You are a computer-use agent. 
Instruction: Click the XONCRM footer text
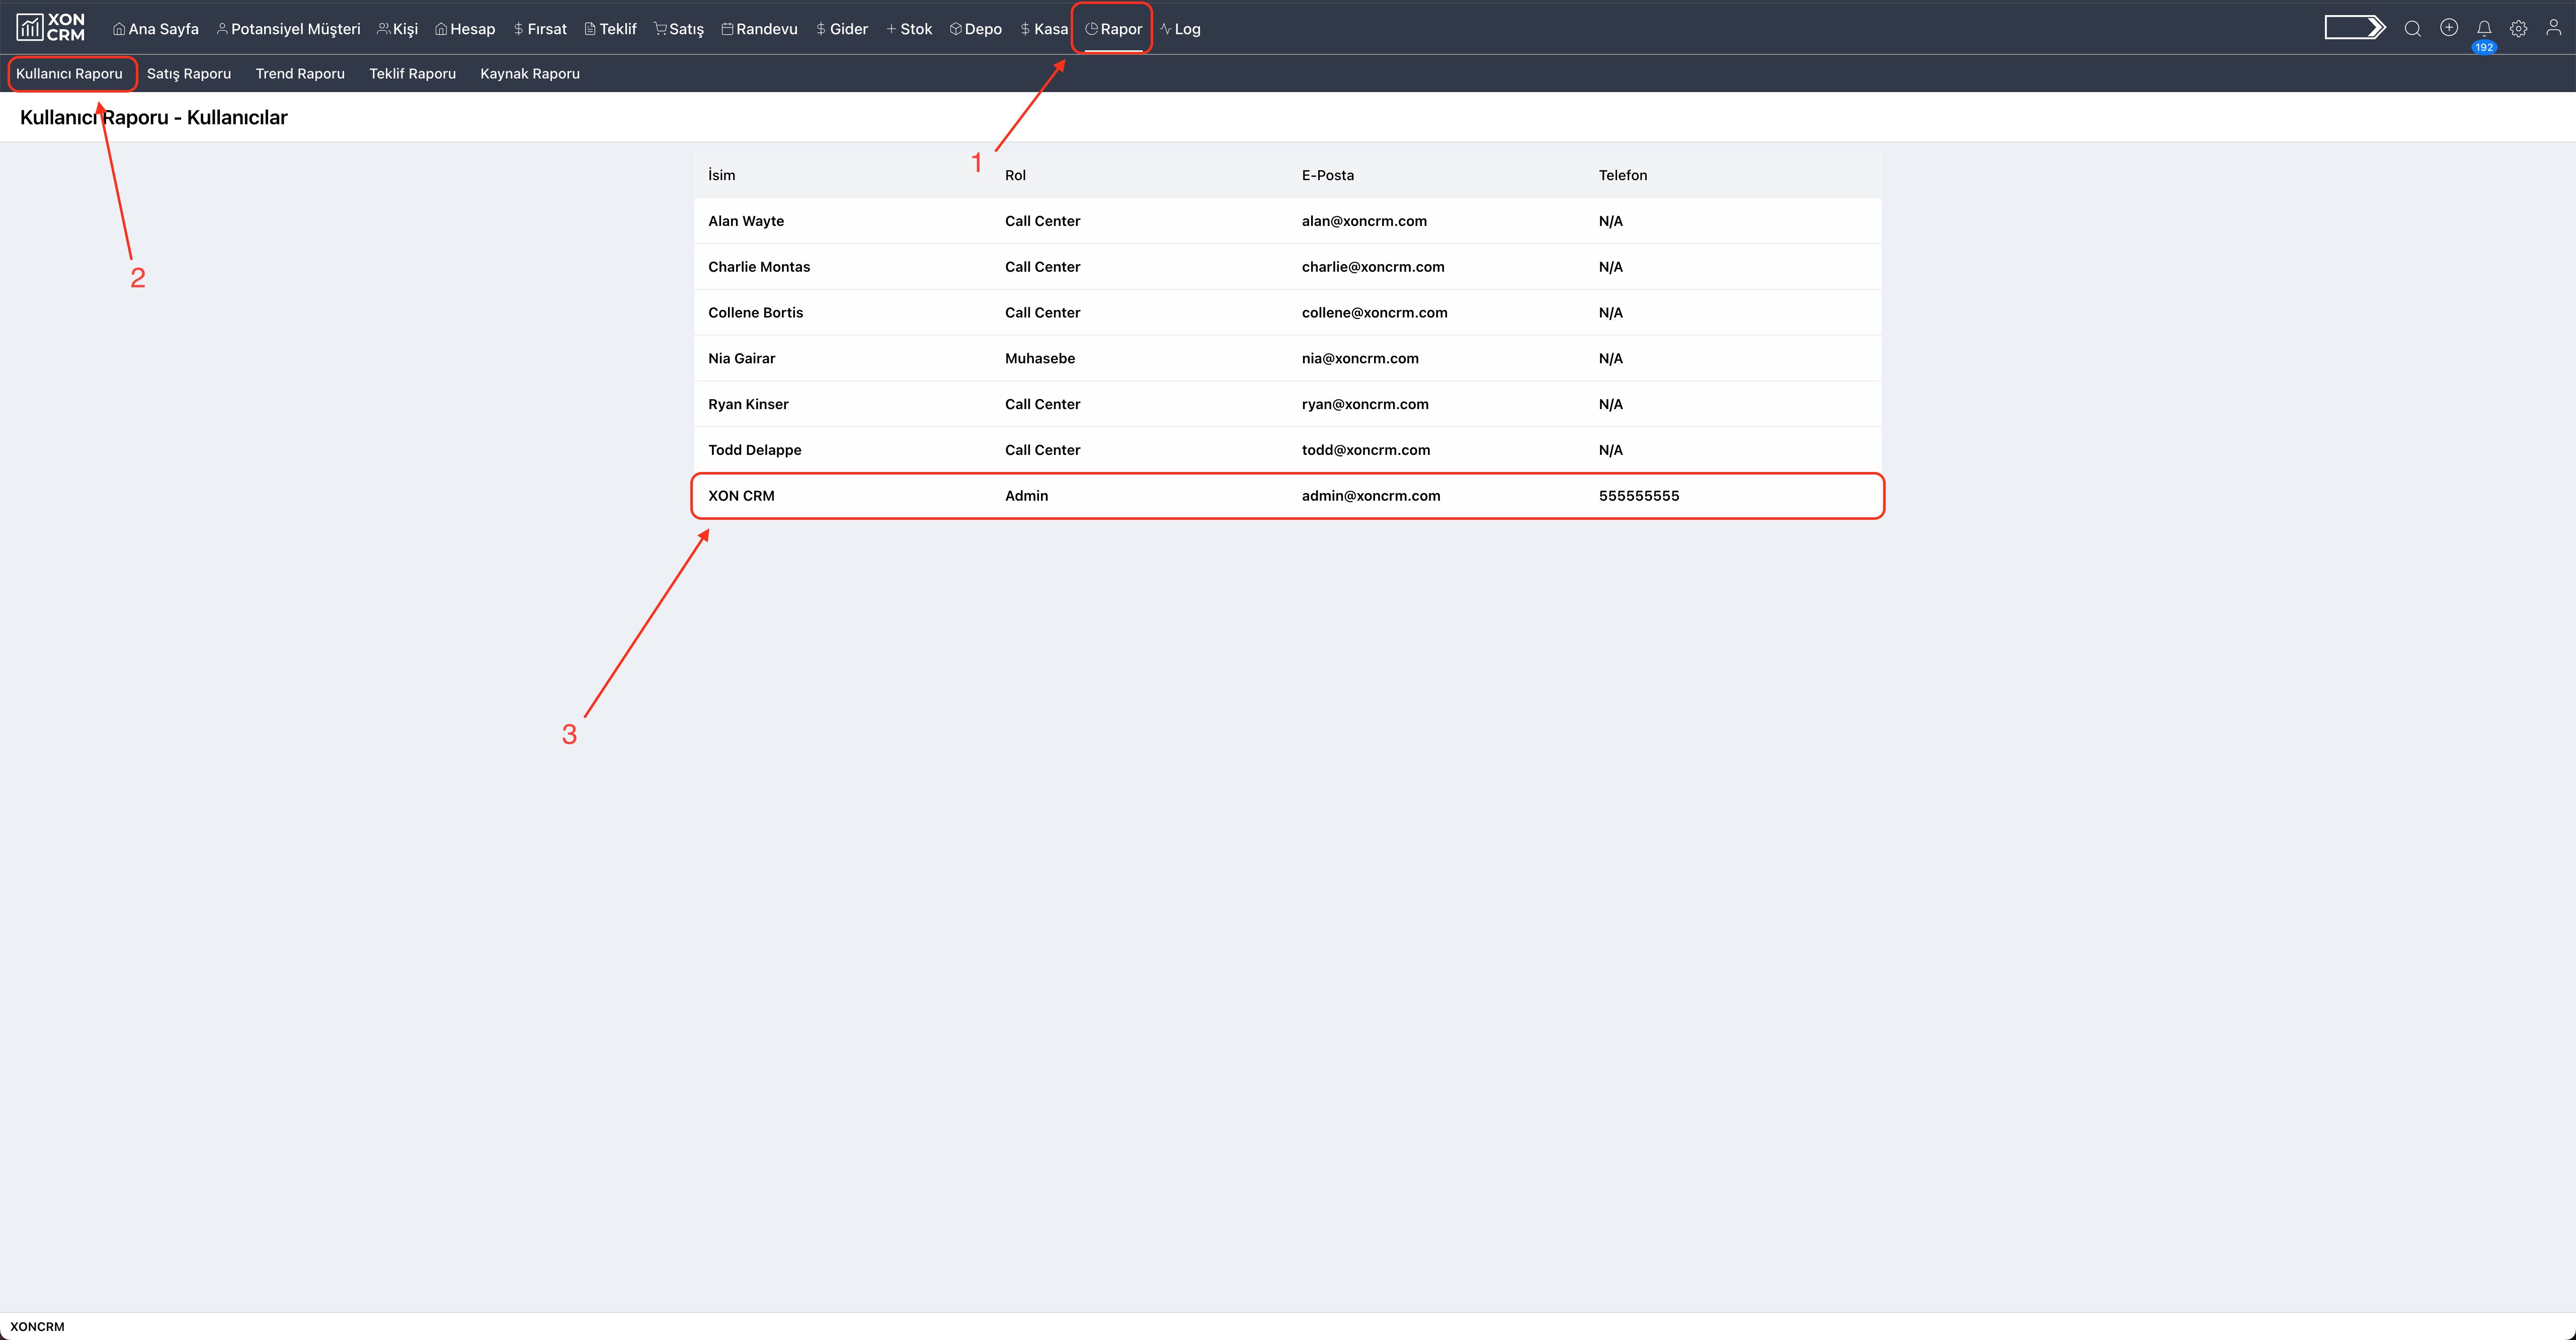[37, 1327]
